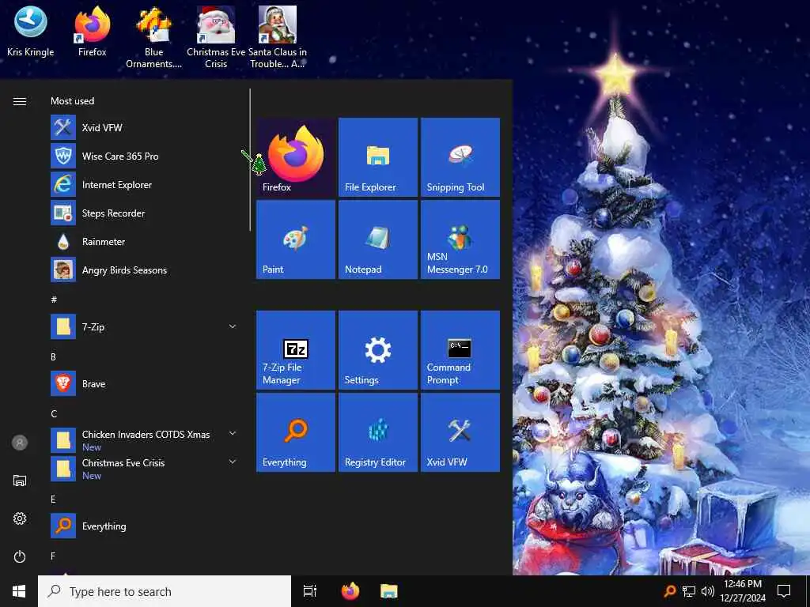810x607 pixels.
Task: Open Firefox from the taskbar
Action: 350,591
